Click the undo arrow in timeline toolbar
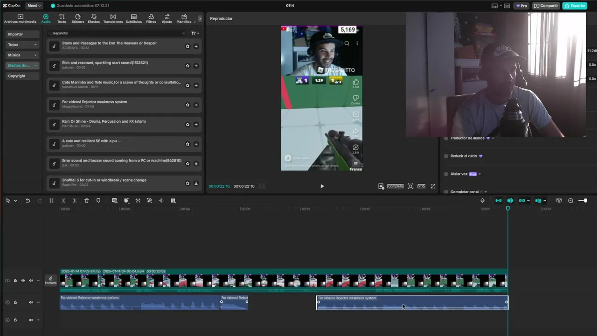 28,201
